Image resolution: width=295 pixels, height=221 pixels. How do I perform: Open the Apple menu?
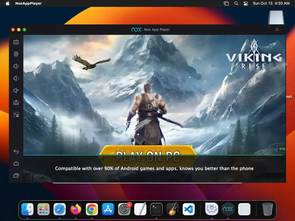(7, 3)
